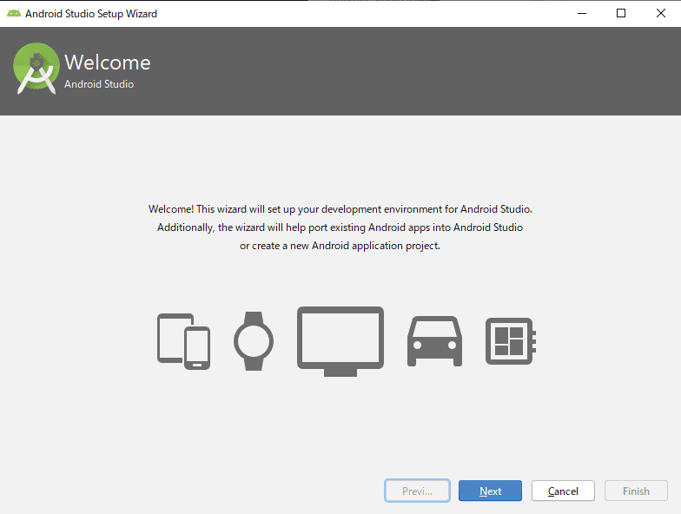Click the disabled Finish button

point(636,491)
